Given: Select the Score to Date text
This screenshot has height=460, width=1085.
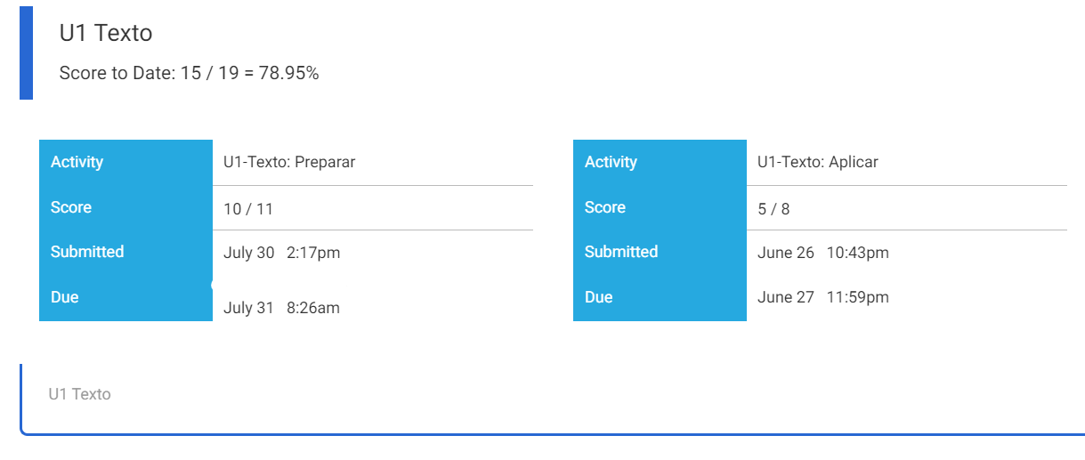Looking at the screenshot, I should (x=189, y=74).
